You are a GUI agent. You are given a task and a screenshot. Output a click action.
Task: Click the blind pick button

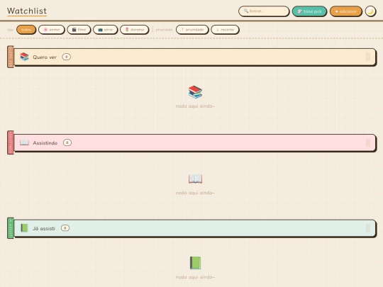click(x=309, y=11)
